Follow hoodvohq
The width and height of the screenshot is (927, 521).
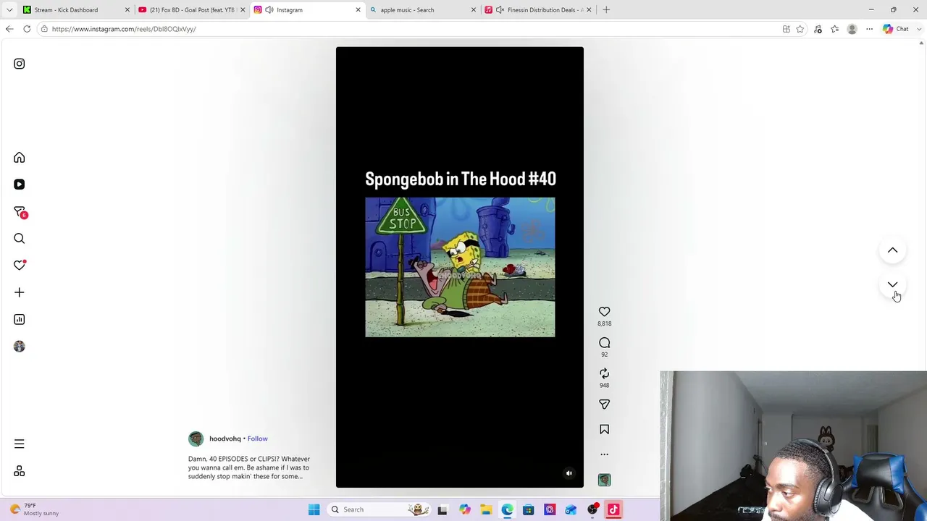point(258,439)
